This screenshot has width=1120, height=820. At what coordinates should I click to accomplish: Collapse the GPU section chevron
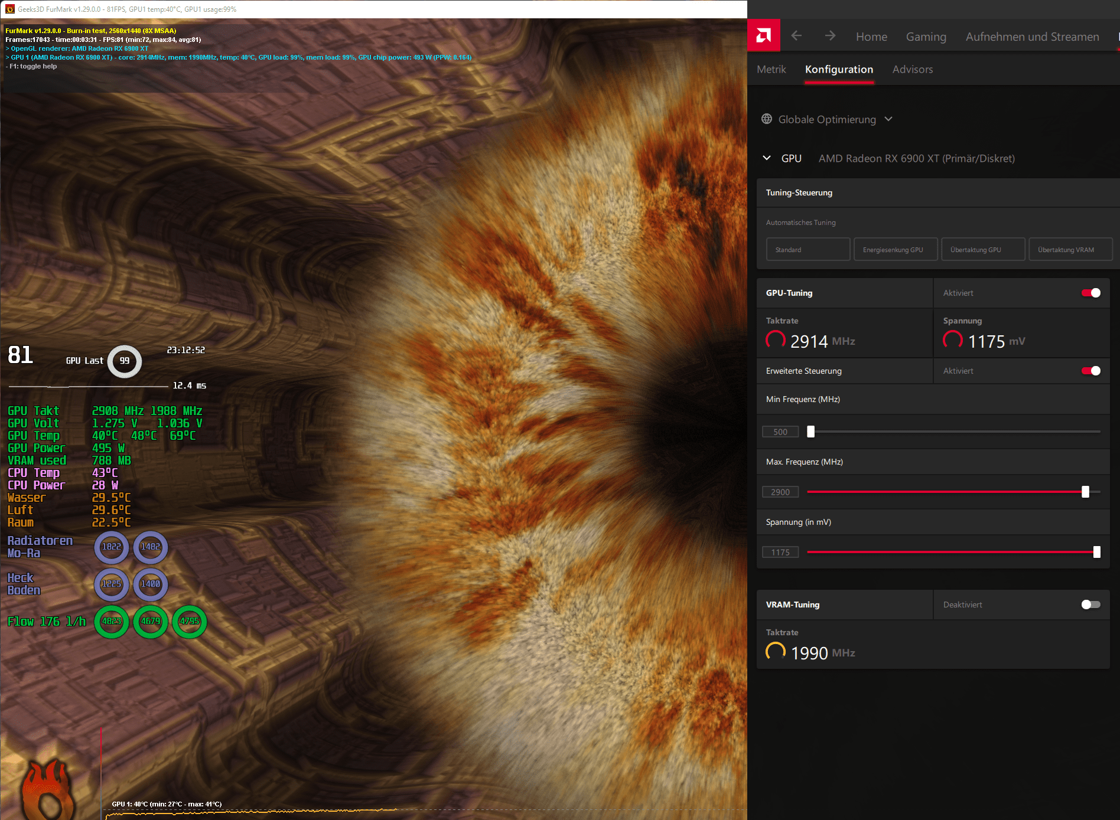click(x=767, y=158)
